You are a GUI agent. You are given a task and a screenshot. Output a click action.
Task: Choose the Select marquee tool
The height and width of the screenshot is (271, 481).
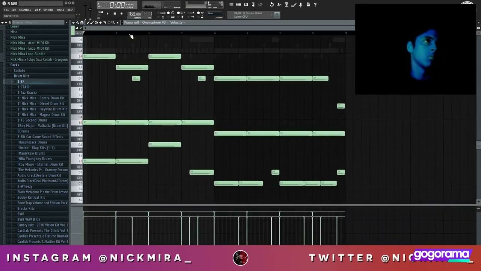tap(109, 23)
